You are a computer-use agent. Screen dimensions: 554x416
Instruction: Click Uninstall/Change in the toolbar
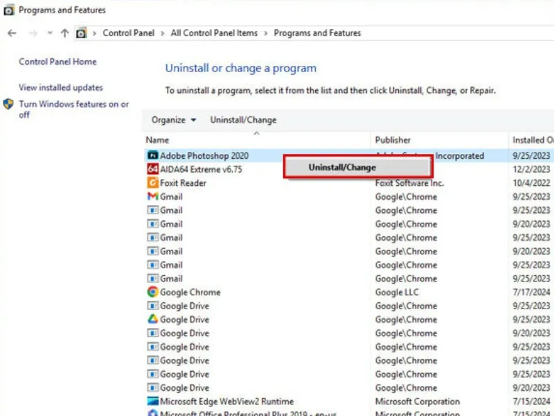click(x=243, y=120)
